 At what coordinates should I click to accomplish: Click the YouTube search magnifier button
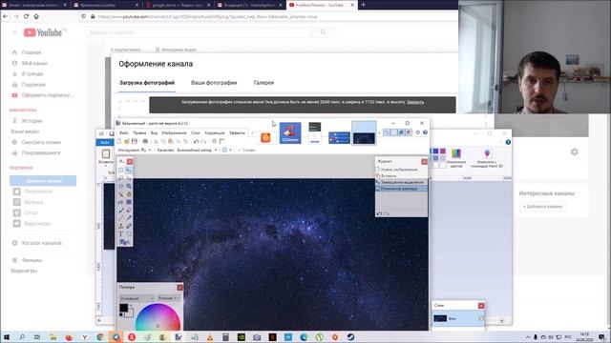click(x=323, y=32)
